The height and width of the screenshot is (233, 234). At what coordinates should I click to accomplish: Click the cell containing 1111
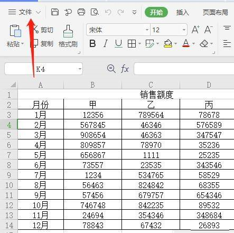(151, 155)
